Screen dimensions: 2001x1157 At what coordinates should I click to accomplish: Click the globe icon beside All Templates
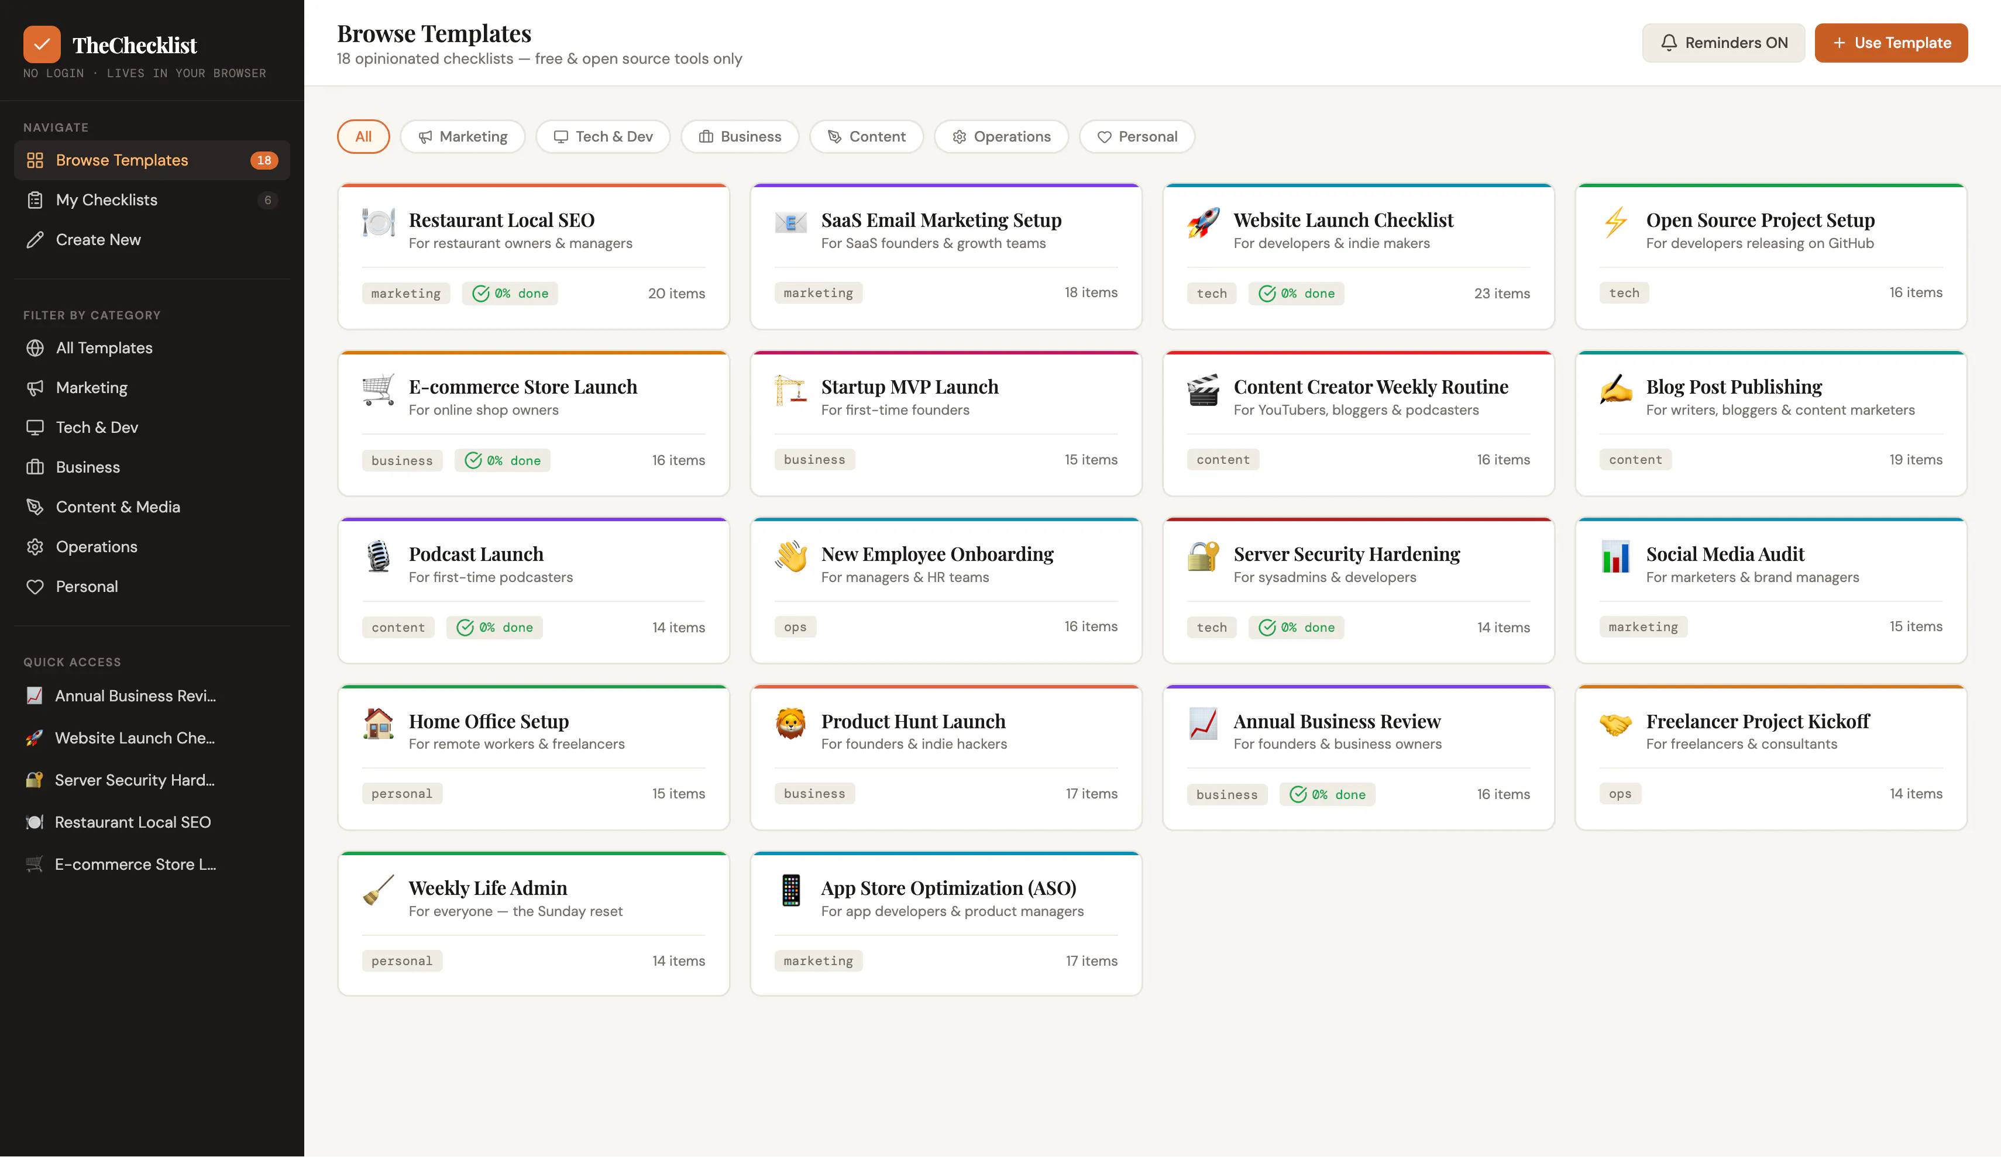(35, 348)
